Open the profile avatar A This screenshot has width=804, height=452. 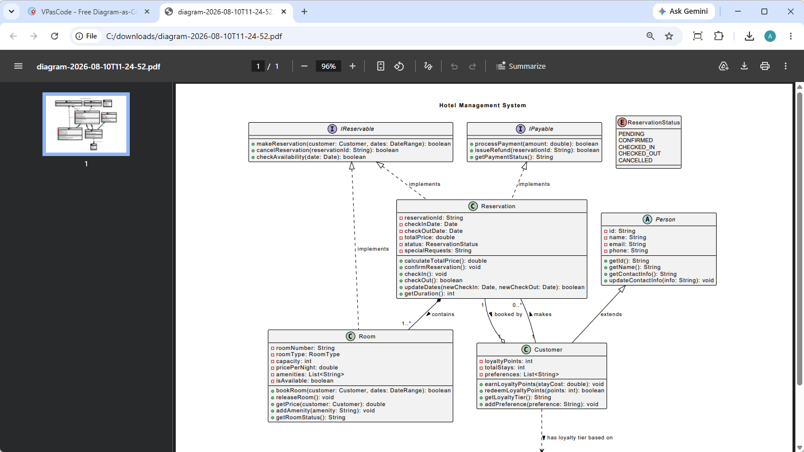770,36
